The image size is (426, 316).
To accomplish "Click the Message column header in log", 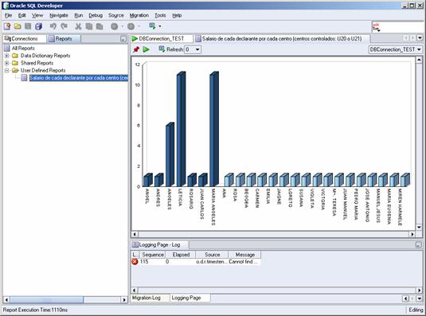I will pos(244,255).
